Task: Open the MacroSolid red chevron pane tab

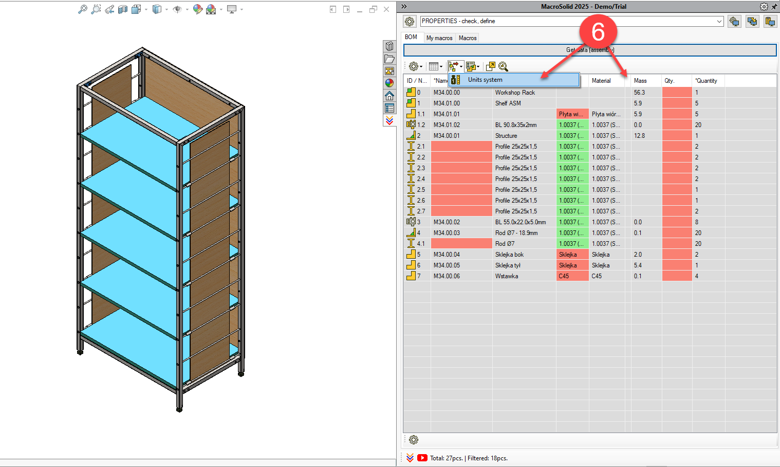Action: tap(389, 120)
